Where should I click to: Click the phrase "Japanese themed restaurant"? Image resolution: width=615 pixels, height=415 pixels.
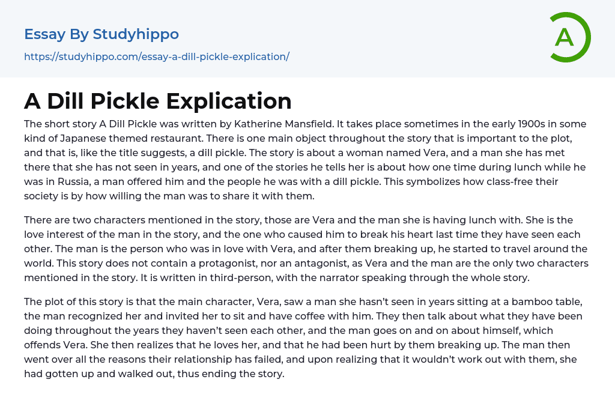[123, 139]
